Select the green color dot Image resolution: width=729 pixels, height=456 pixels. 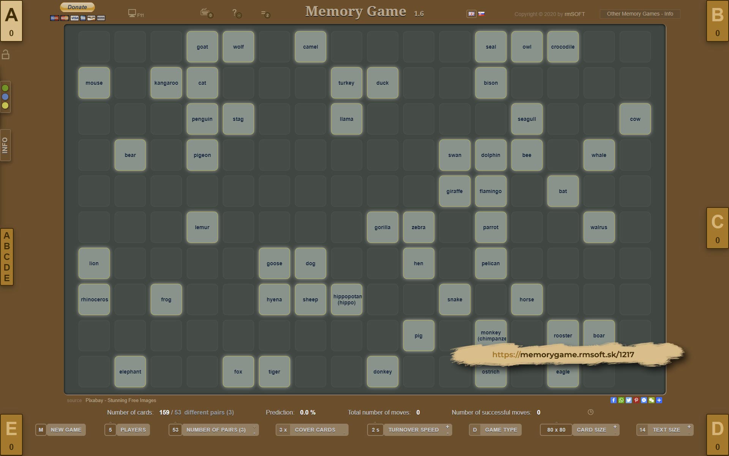click(5, 88)
